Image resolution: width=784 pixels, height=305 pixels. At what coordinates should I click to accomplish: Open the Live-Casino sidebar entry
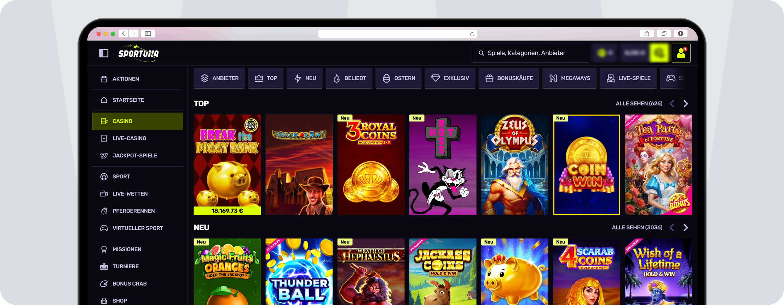(138, 138)
